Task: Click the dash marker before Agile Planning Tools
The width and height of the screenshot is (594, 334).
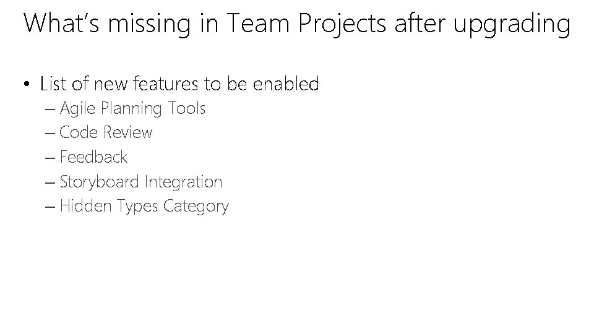Action: tap(50, 110)
